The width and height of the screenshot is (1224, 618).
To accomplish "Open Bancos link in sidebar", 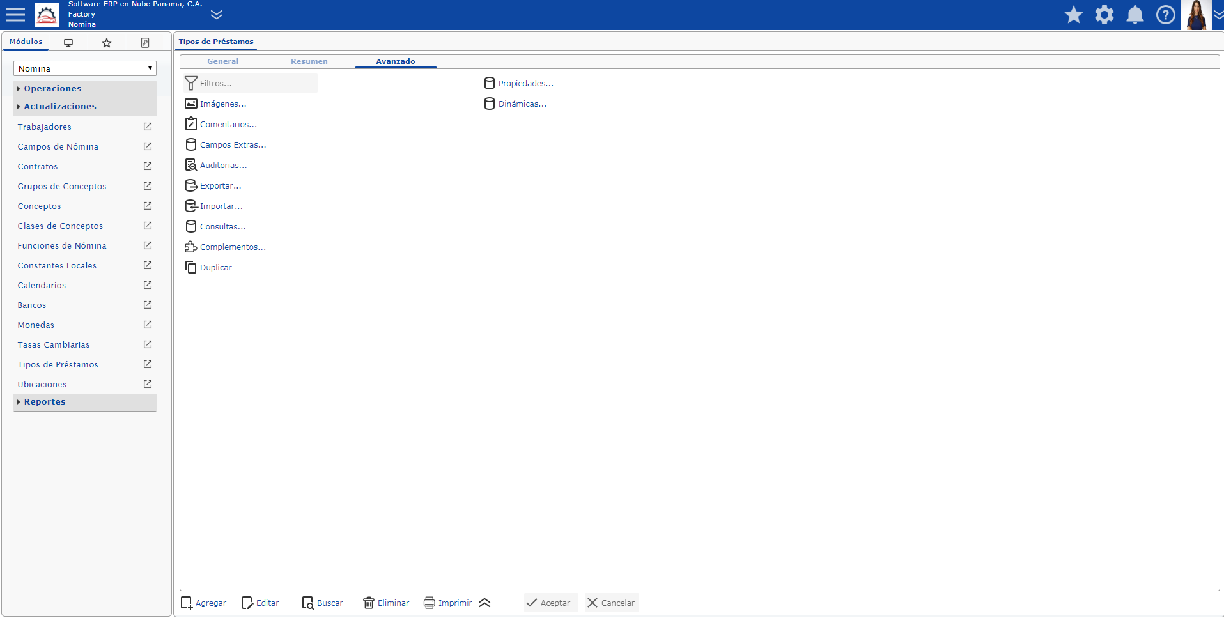I will coord(32,305).
